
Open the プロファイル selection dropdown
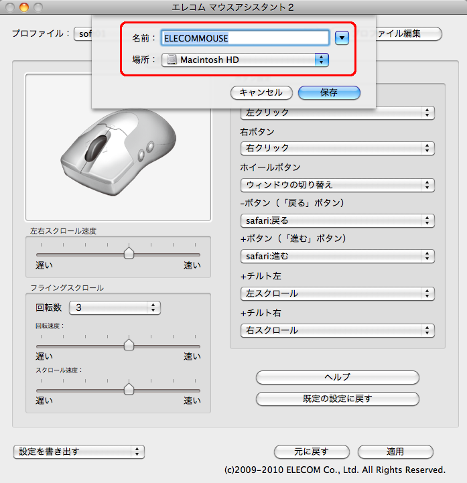(82, 33)
